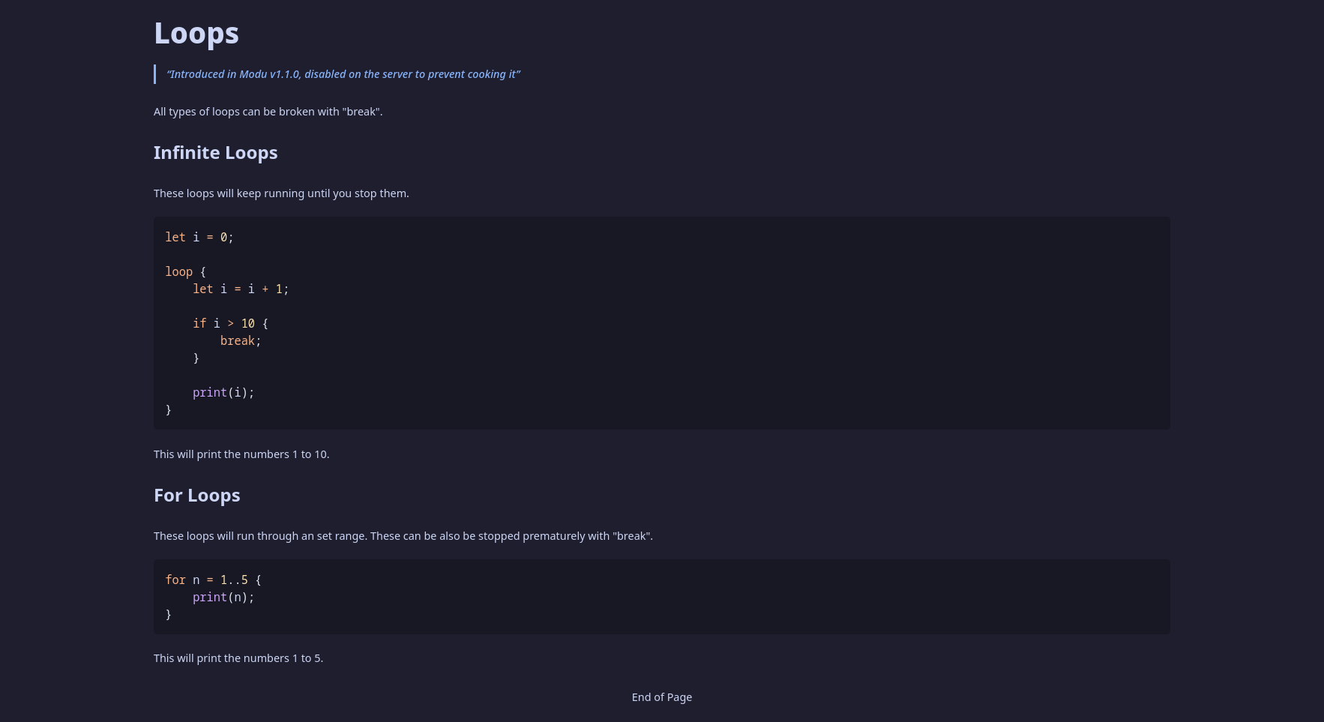Select the "For Loops" section heading

click(x=196, y=496)
